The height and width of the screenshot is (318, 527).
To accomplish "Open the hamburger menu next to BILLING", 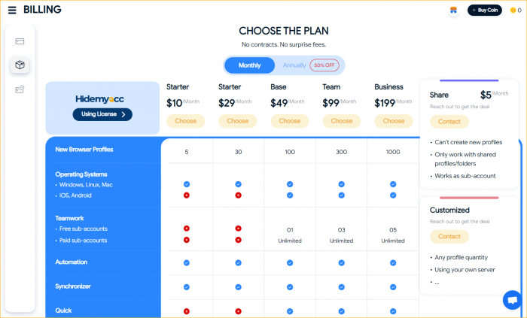I will 12,10.
